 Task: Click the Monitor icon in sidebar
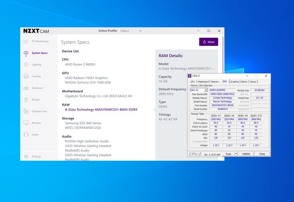tap(26, 123)
